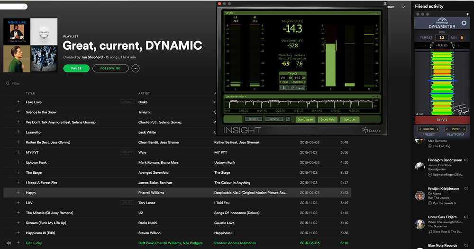Click plus icon next to MY PYT
This screenshot has width=474, height=249.
[18, 152]
